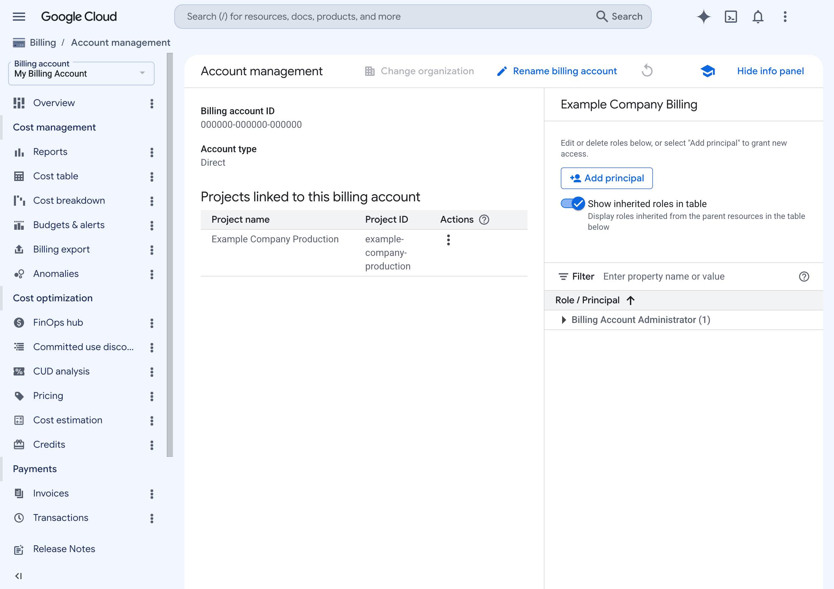The width and height of the screenshot is (834, 589).
Task: Click the Role / Principal column header
Action: point(587,300)
